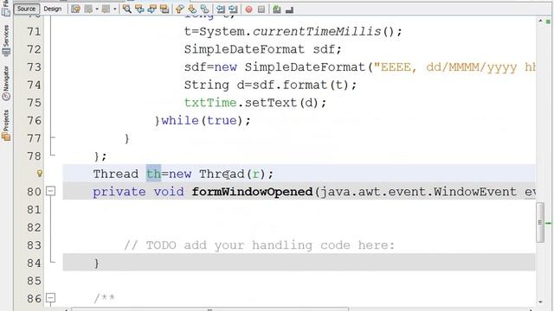This screenshot has width=554, height=311.
Task: Click Previous Bookmark icon
Action: pos(179,10)
